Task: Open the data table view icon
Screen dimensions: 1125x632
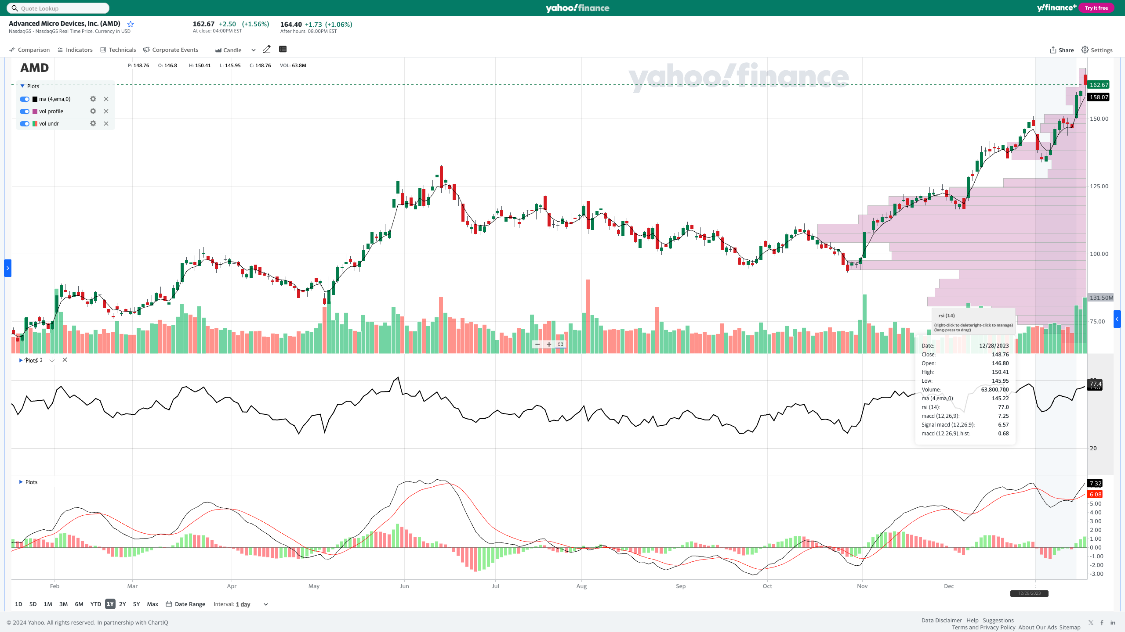Action: pyautogui.click(x=283, y=49)
